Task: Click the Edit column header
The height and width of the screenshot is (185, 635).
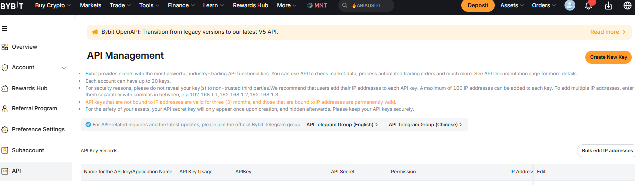Action: click(541, 172)
